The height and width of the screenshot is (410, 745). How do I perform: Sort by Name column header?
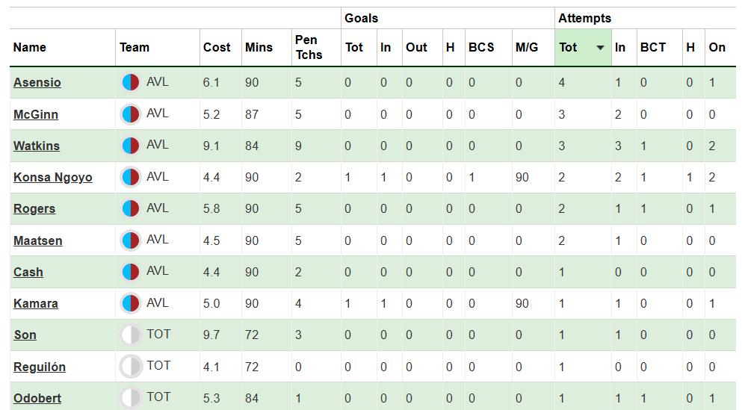coord(30,48)
